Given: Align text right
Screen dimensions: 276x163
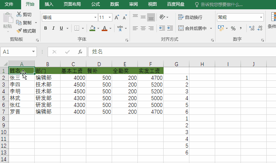Looking at the screenshot, I should point(151,28).
